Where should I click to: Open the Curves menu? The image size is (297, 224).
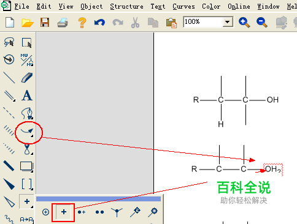click(183, 6)
